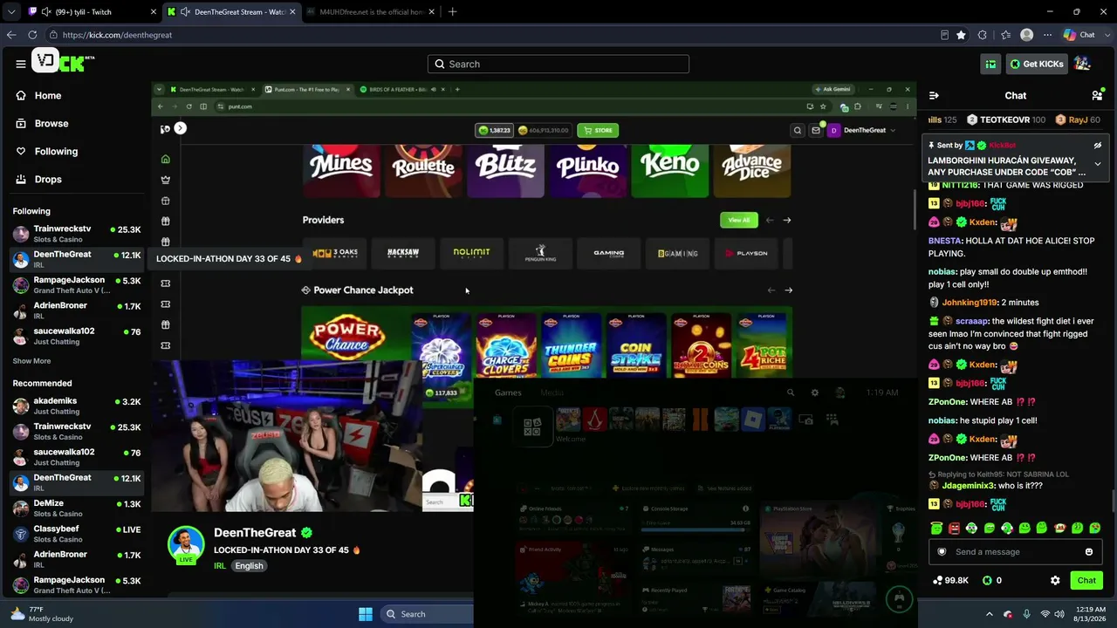
Task: Open Johnking1919's profile from chat
Action: point(969,303)
